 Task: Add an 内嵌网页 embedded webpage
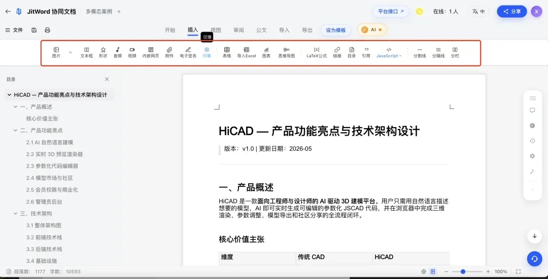pyautogui.click(x=151, y=52)
